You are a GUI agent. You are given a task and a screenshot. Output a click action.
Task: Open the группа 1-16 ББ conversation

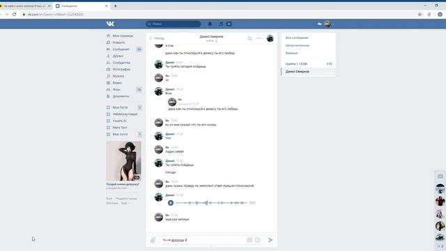pos(308,64)
